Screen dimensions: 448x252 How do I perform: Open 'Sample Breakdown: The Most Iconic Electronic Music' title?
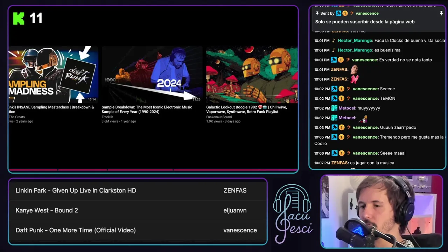[147, 110]
